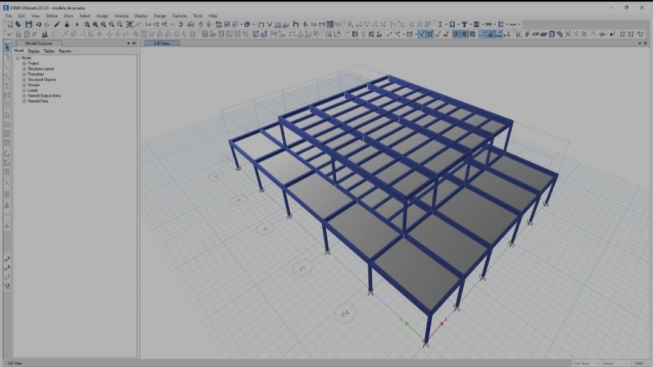
Task: Click the New Model icon
Action: 10,25
